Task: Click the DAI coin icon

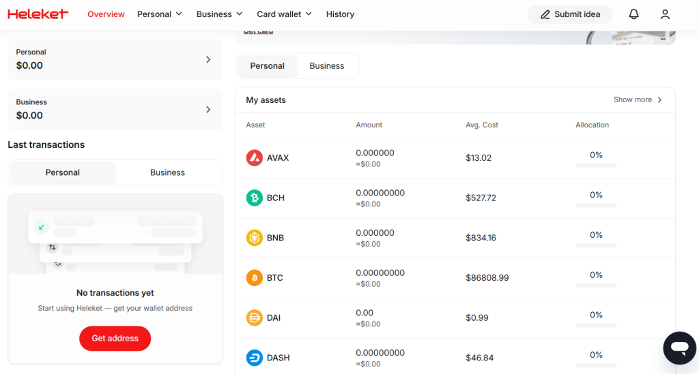Action: tap(254, 318)
